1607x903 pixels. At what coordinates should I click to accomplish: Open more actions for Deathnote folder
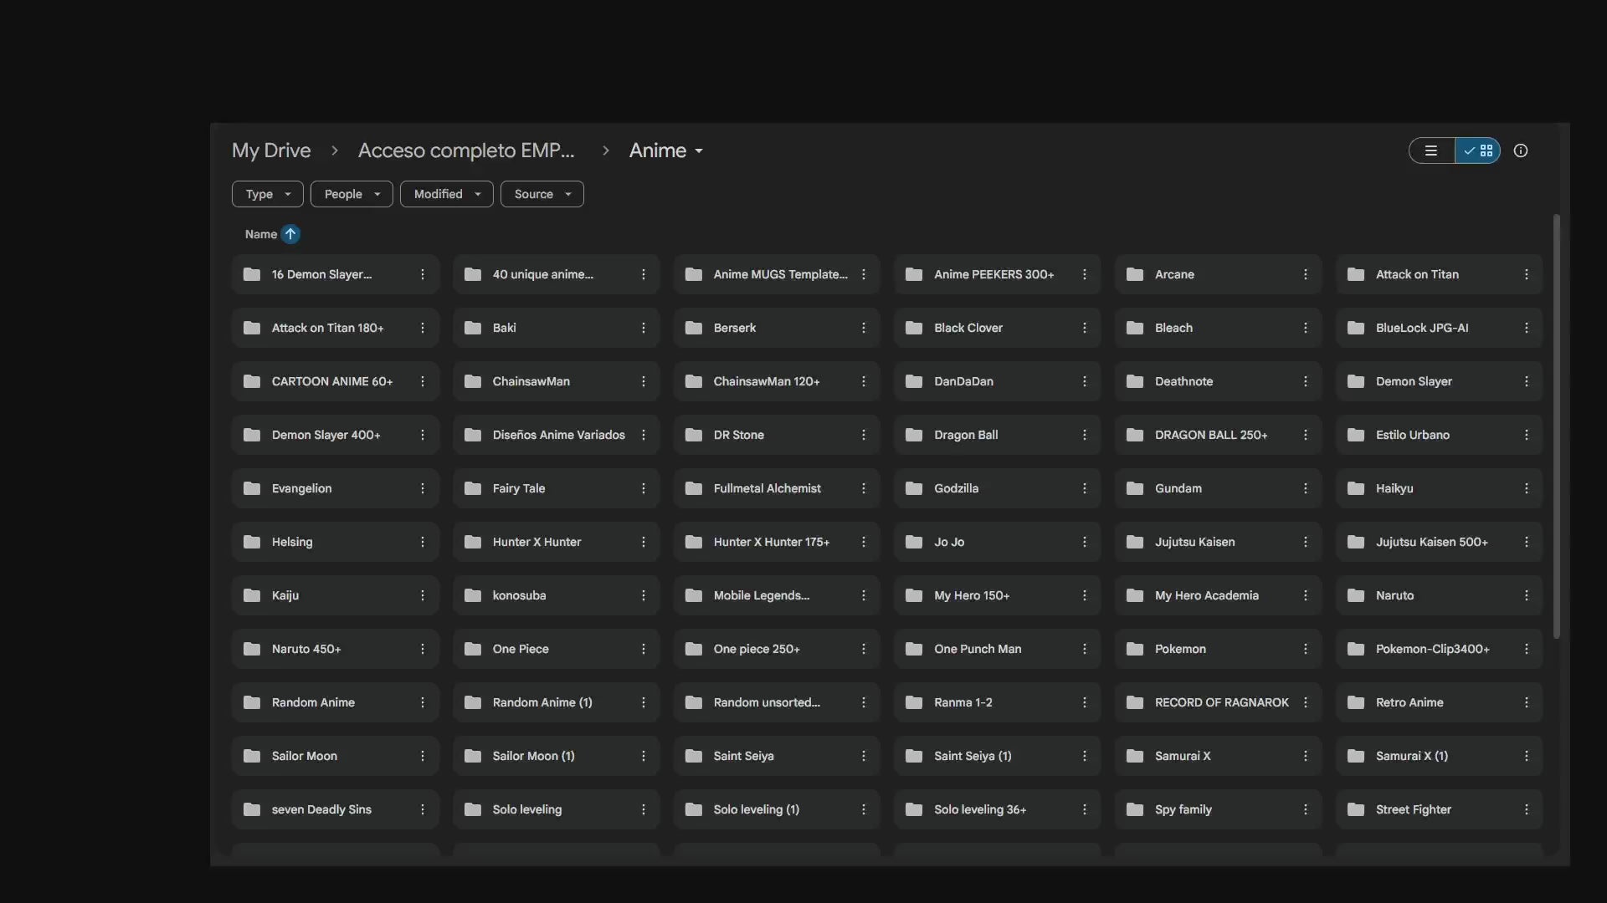[1305, 381]
